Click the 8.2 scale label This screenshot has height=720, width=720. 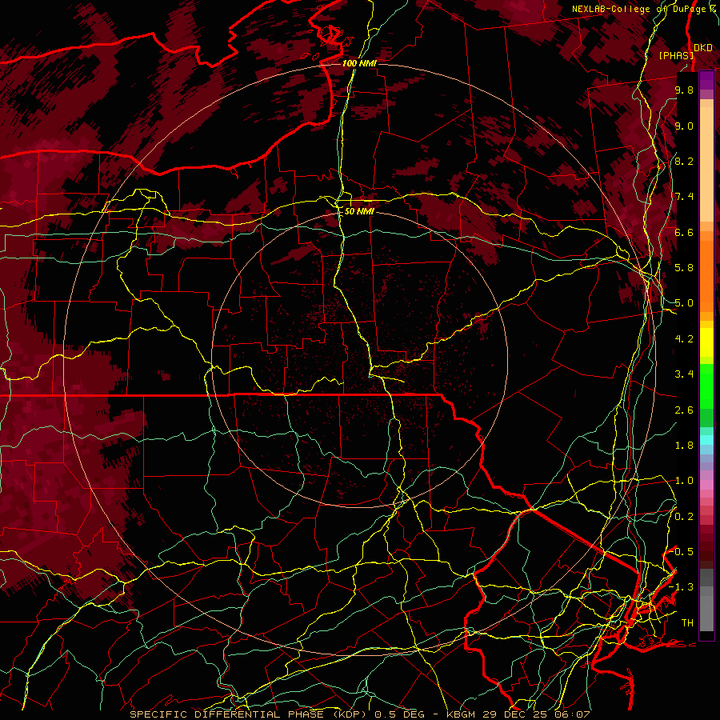pos(684,161)
